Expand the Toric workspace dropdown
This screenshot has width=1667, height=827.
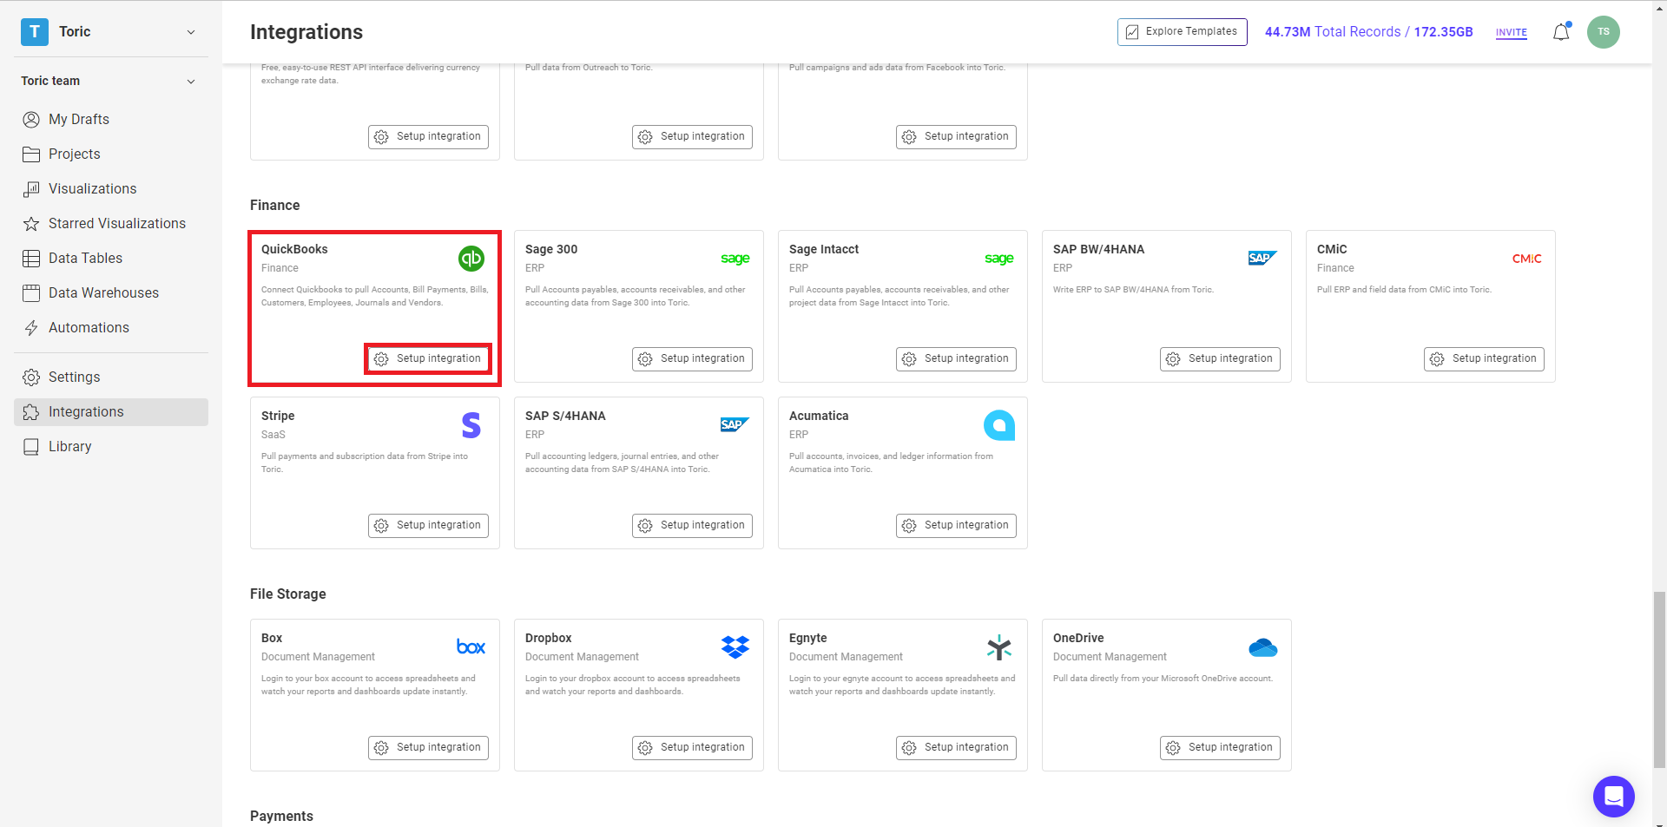[x=191, y=32]
